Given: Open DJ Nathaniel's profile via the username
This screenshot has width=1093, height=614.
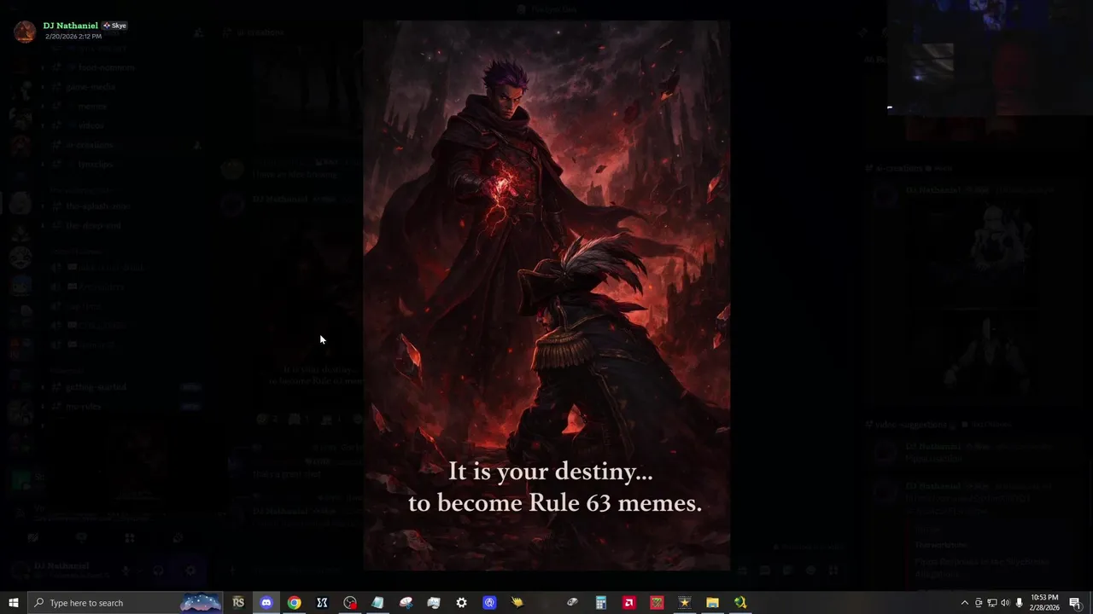Looking at the screenshot, I should [71, 26].
